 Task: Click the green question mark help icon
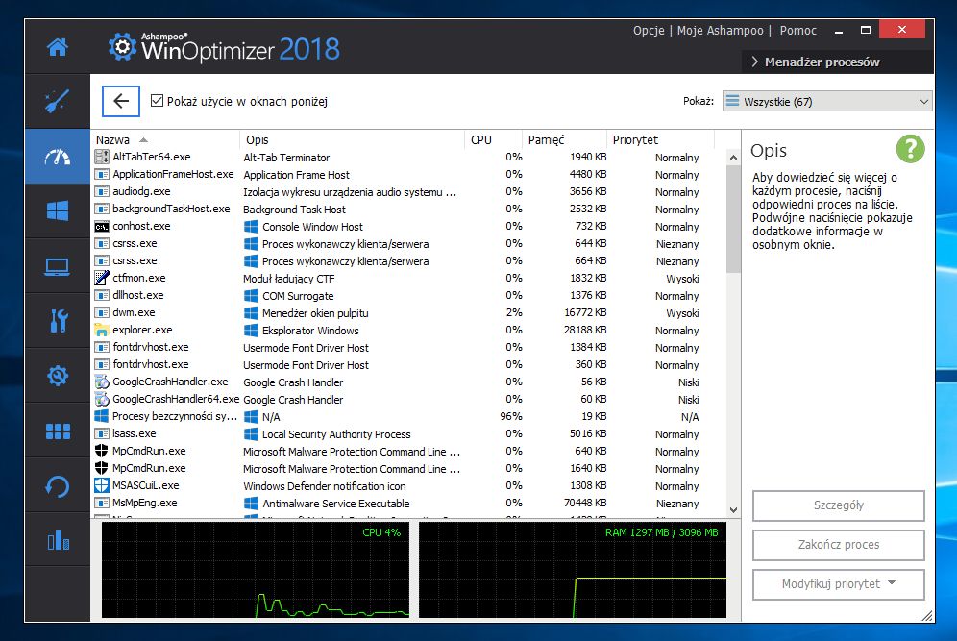point(910,149)
